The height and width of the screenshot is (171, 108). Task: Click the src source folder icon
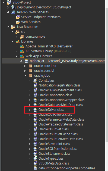17,32
